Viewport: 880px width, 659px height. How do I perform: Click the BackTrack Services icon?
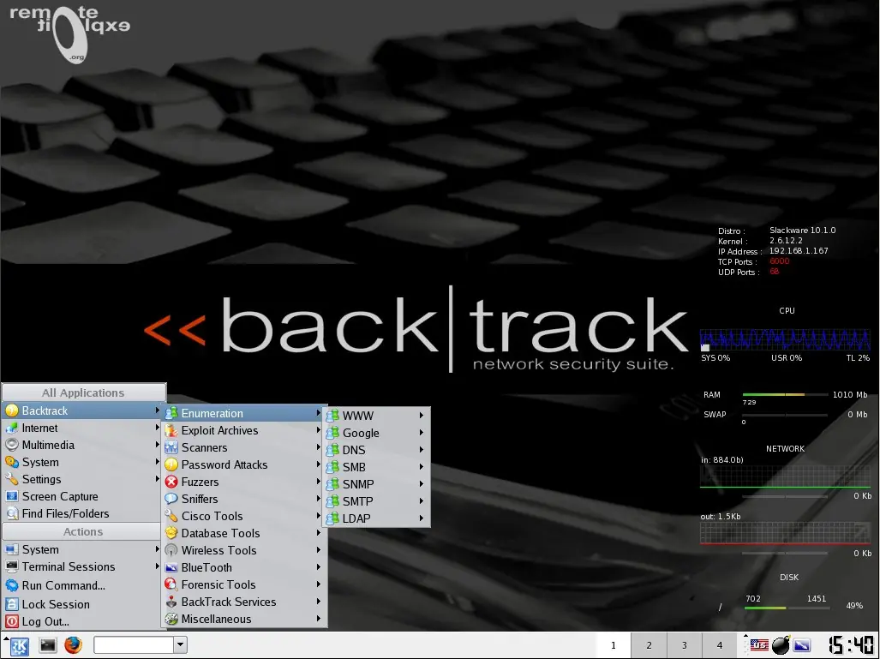click(171, 602)
